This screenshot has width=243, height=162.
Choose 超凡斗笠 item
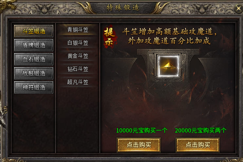(x=78, y=82)
